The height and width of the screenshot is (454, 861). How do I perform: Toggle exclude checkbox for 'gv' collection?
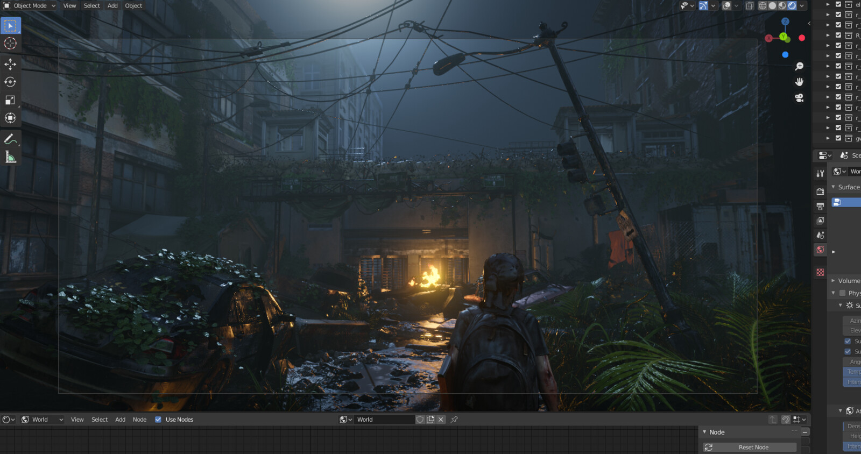[x=838, y=138]
